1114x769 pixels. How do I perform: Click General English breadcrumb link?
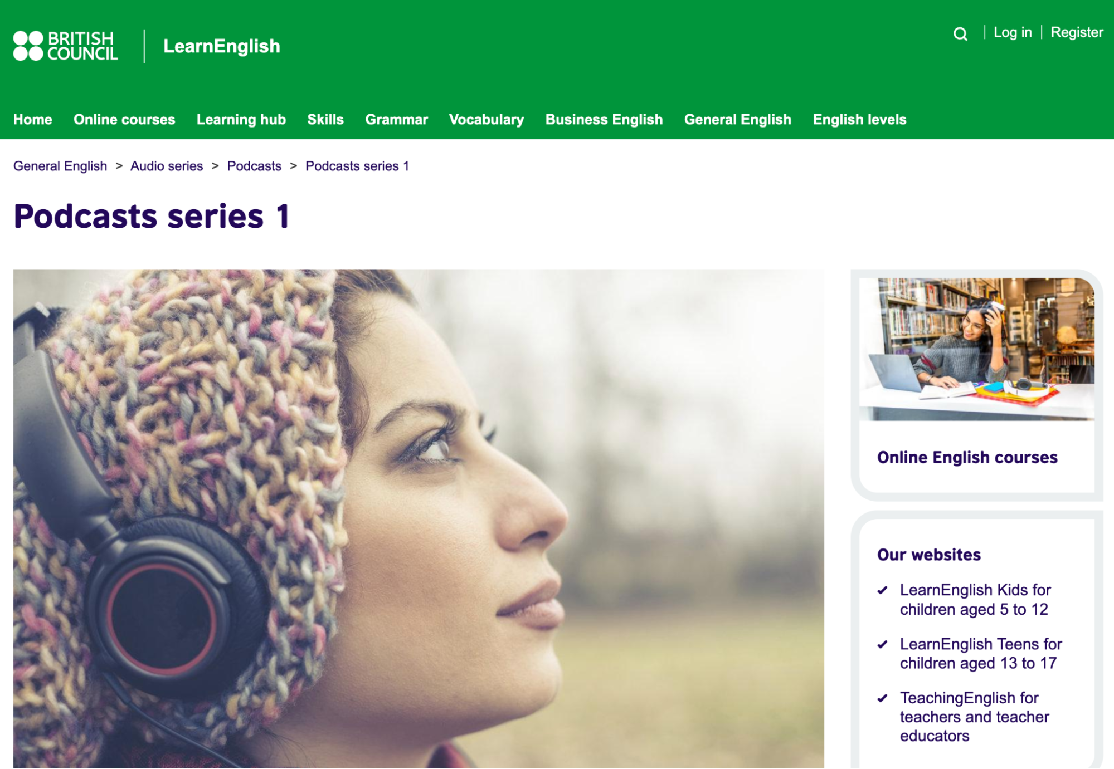point(60,166)
